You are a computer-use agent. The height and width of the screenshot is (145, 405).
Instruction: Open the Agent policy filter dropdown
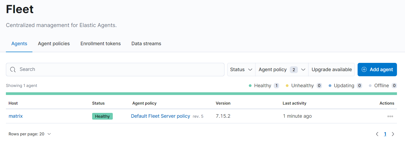(x=282, y=70)
